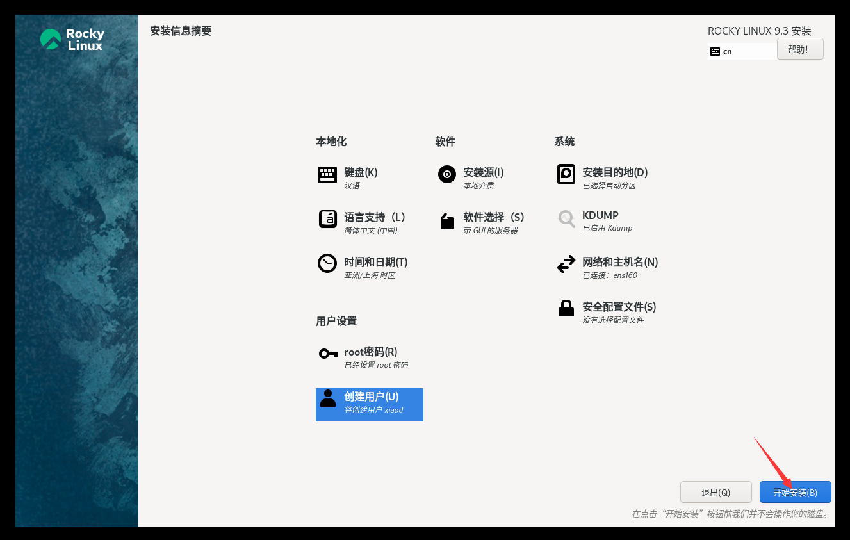The image size is (850, 540).
Task: Click the 帮助! help button
Action: point(800,49)
